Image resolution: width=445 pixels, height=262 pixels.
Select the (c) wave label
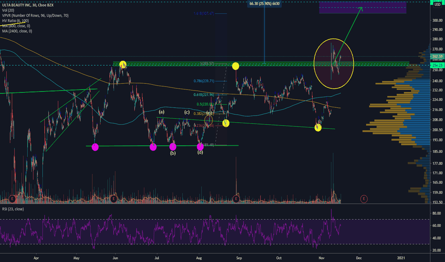[x=187, y=112]
